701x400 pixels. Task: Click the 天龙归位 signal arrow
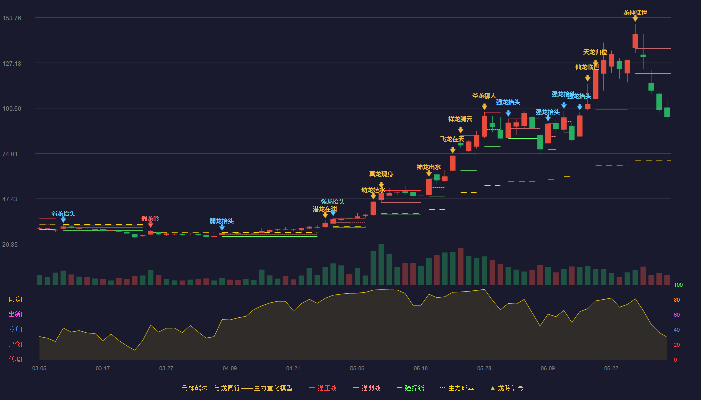point(595,64)
